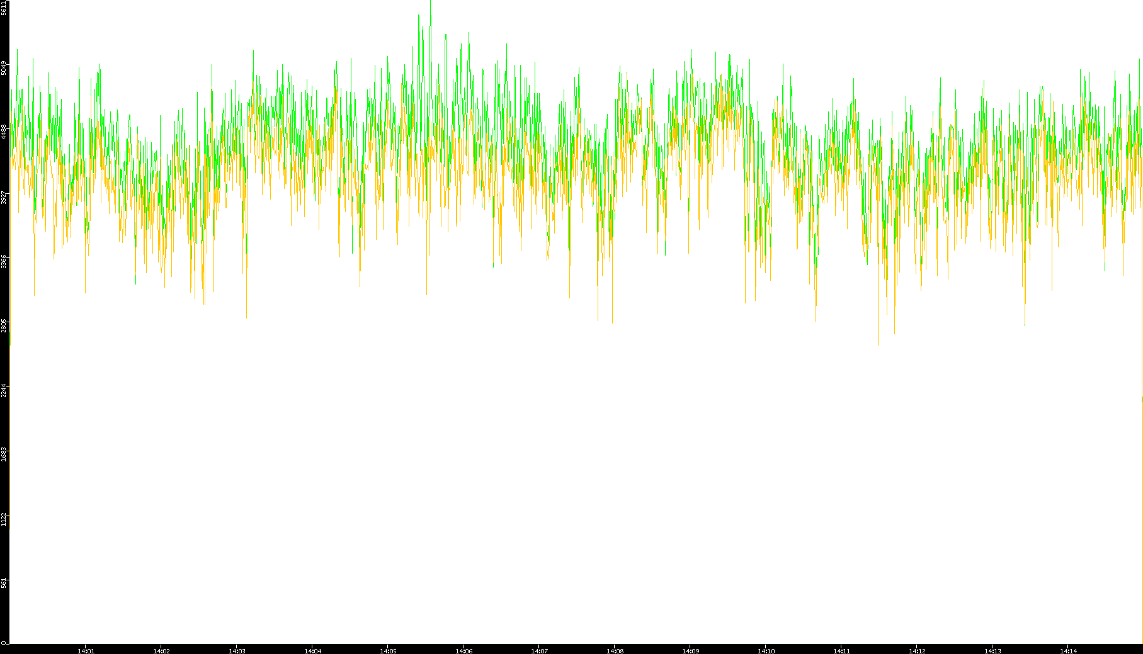Click the 2805 value axis label

click(x=4, y=325)
